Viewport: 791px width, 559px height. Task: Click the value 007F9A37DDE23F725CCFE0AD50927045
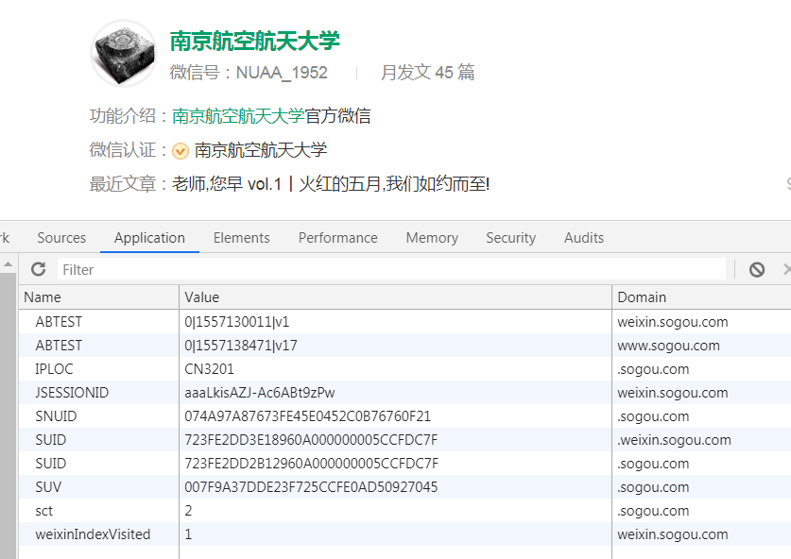pyautogui.click(x=311, y=487)
